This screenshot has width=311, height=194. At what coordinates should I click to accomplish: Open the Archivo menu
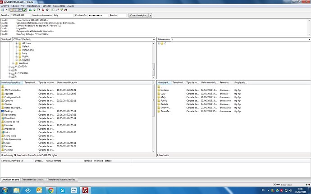(x=5, y=6)
